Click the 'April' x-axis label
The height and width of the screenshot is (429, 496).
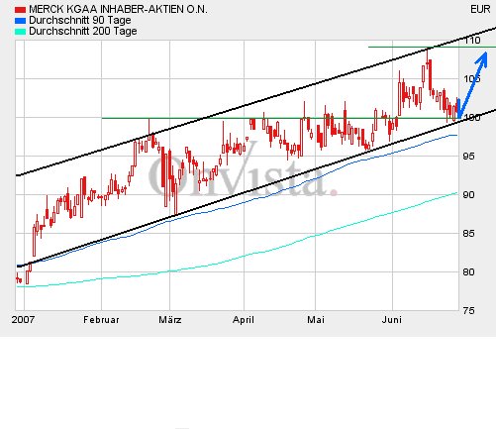click(x=244, y=320)
